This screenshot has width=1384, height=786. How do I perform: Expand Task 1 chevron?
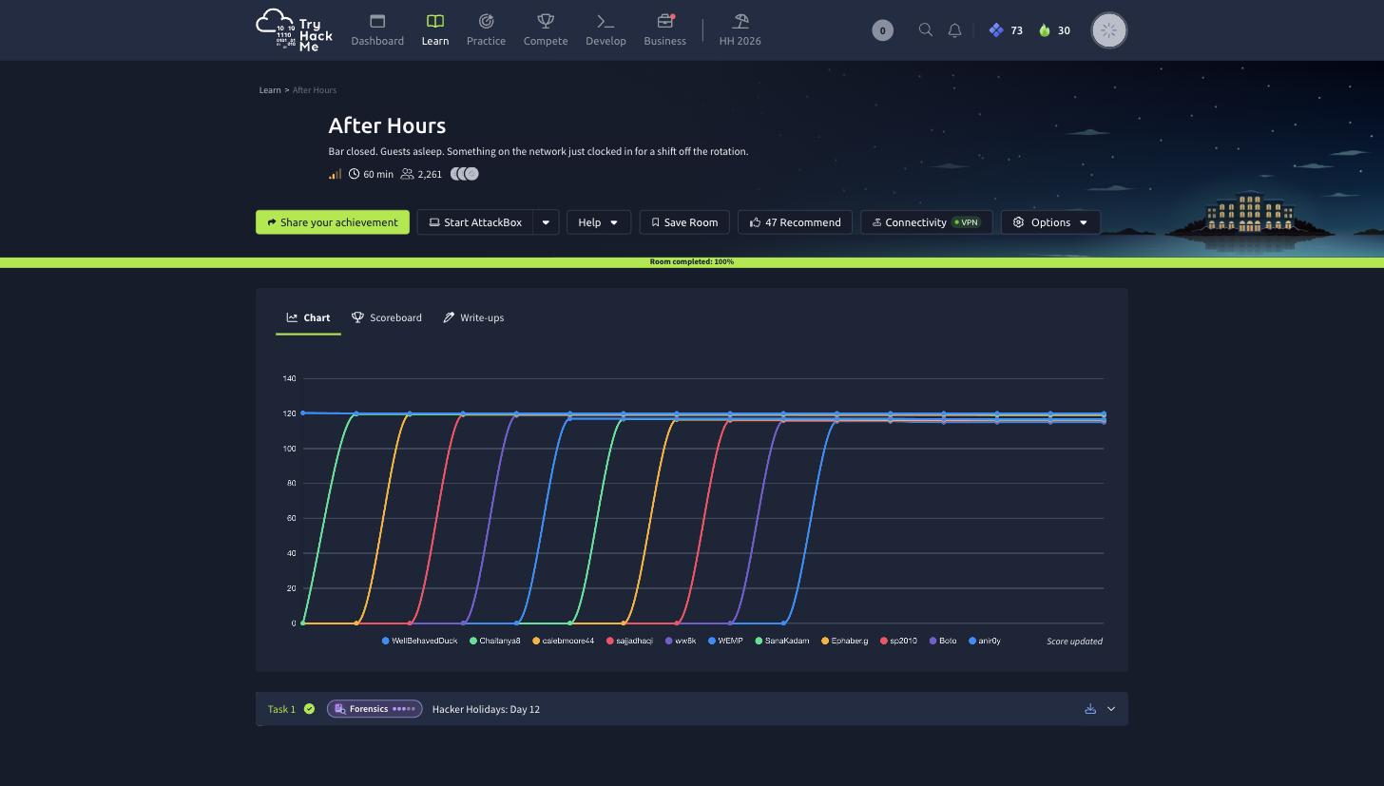(1110, 709)
